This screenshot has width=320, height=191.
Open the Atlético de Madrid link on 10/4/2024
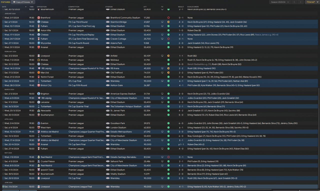tap(50, 132)
